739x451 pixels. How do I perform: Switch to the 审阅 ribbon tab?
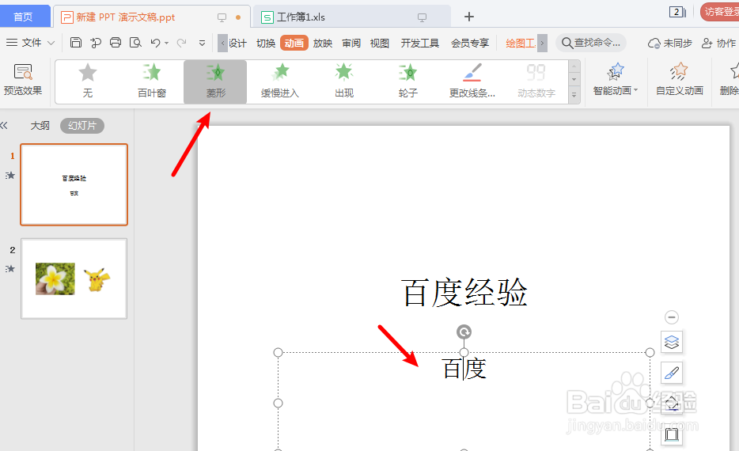[x=351, y=43]
